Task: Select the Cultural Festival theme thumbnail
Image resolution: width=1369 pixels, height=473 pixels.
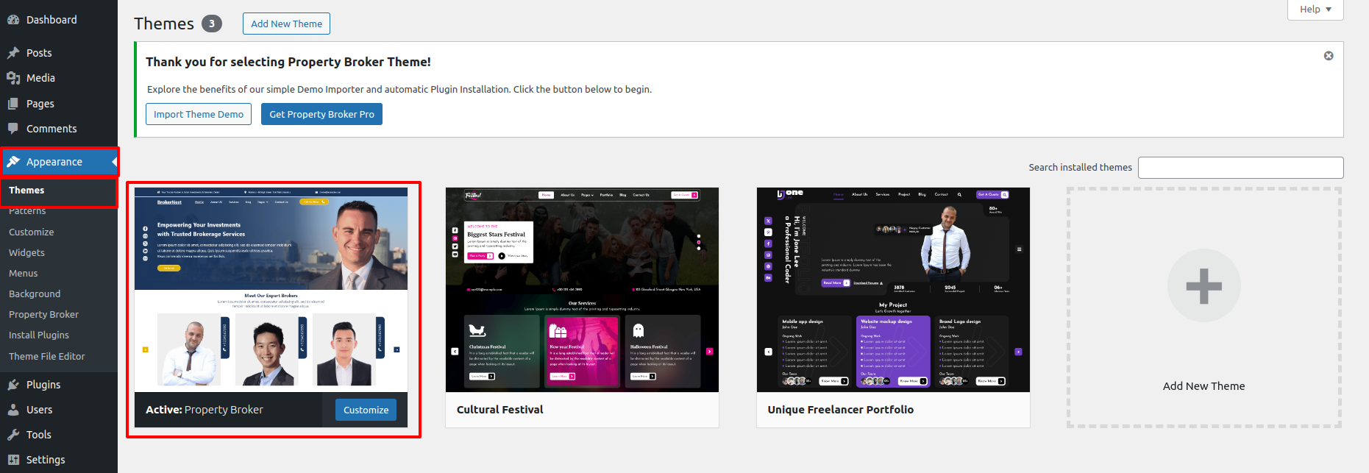Action: 582,289
